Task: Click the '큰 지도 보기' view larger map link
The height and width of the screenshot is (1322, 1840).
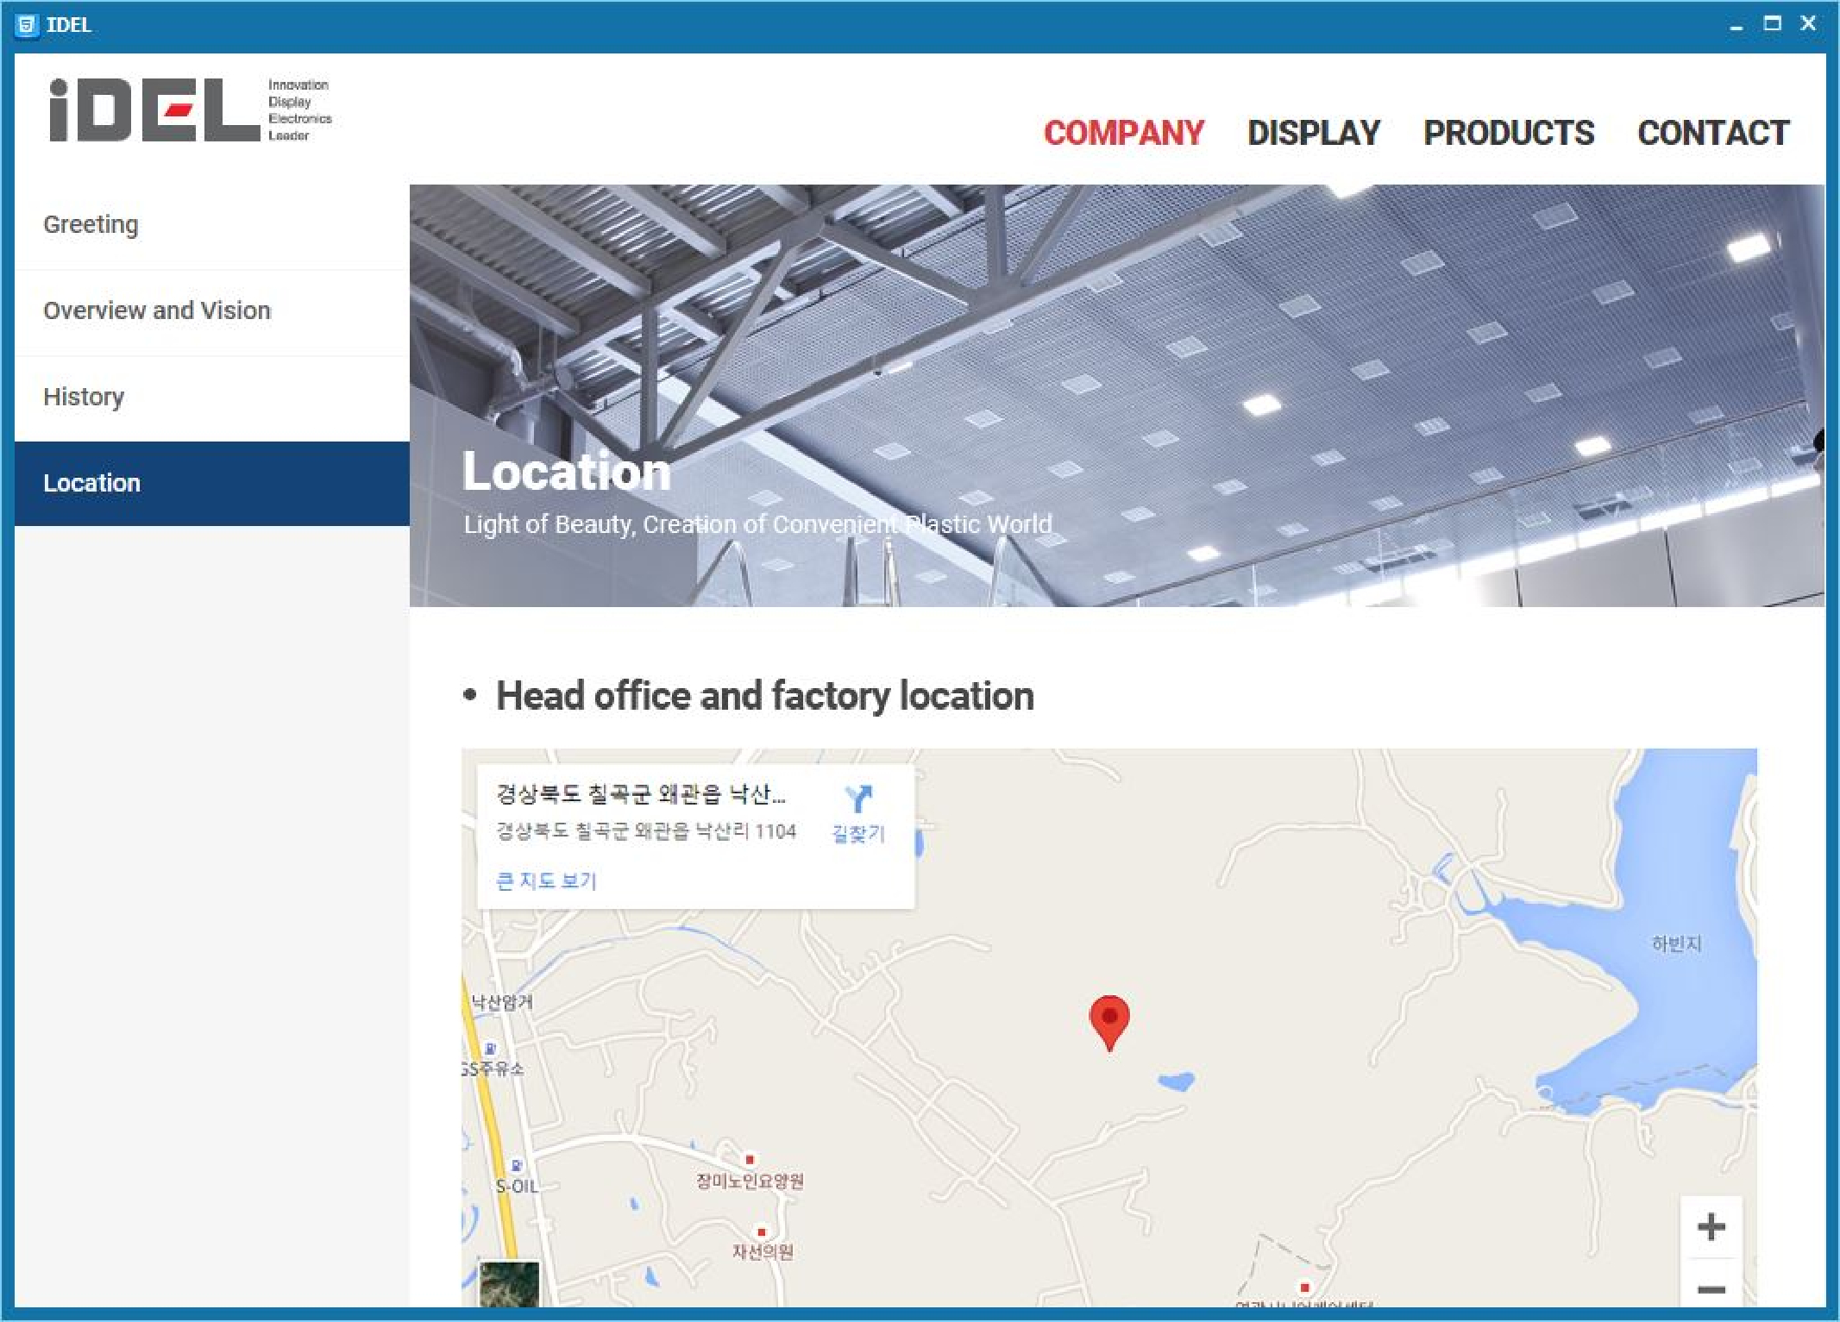Action: [546, 880]
